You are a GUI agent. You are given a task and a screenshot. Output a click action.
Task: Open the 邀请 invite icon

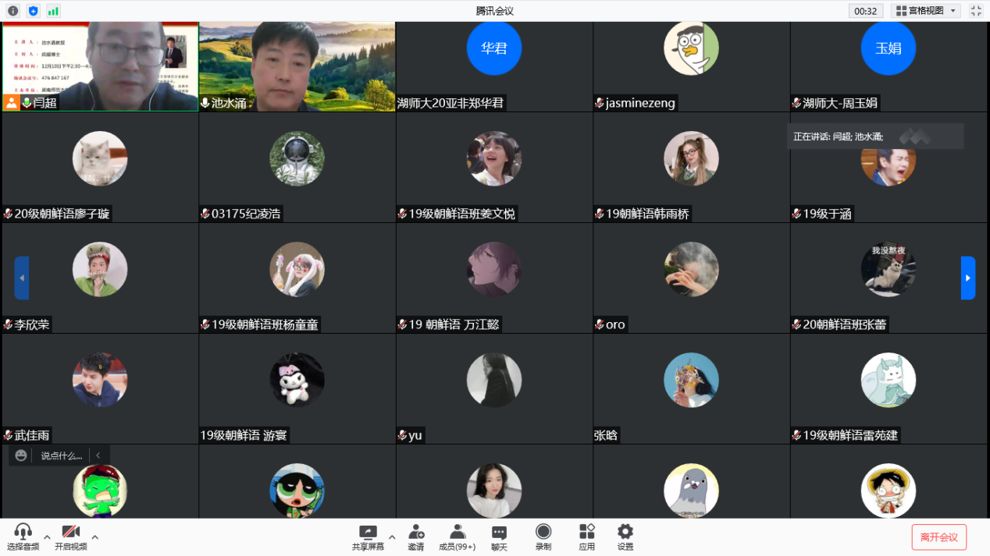[415, 537]
